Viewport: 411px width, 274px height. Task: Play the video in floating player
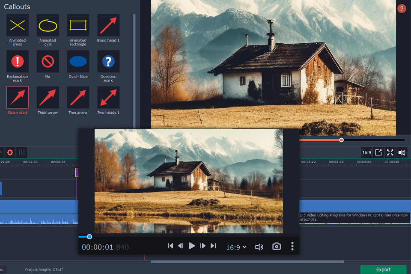192,246
